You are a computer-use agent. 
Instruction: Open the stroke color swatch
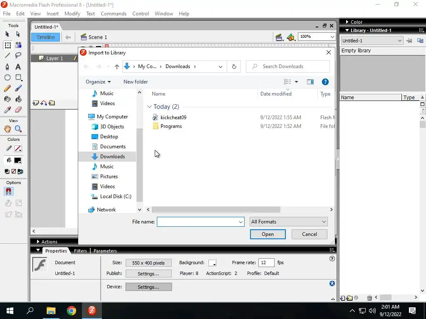pos(17,148)
